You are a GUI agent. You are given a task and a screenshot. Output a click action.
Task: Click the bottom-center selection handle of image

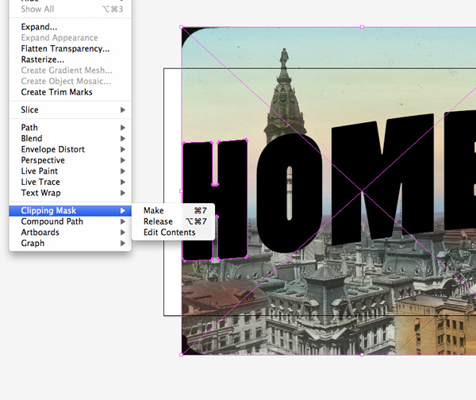point(362,355)
